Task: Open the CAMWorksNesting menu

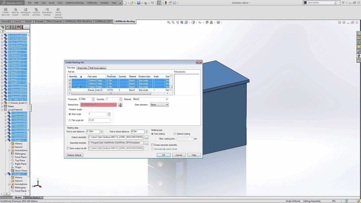Action: pos(74,3)
